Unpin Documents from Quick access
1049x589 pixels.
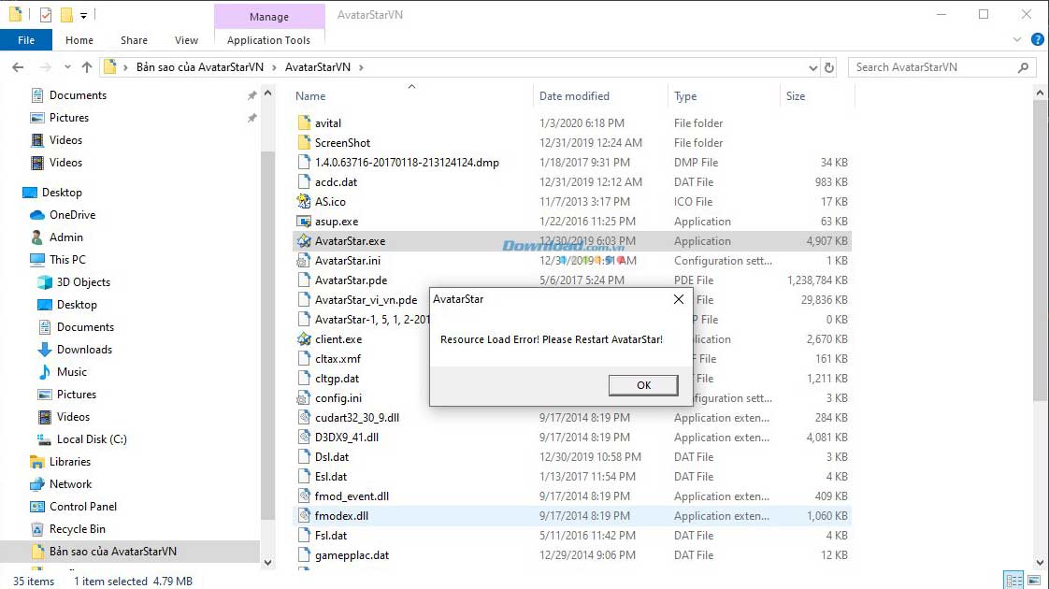pyautogui.click(x=251, y=94)
